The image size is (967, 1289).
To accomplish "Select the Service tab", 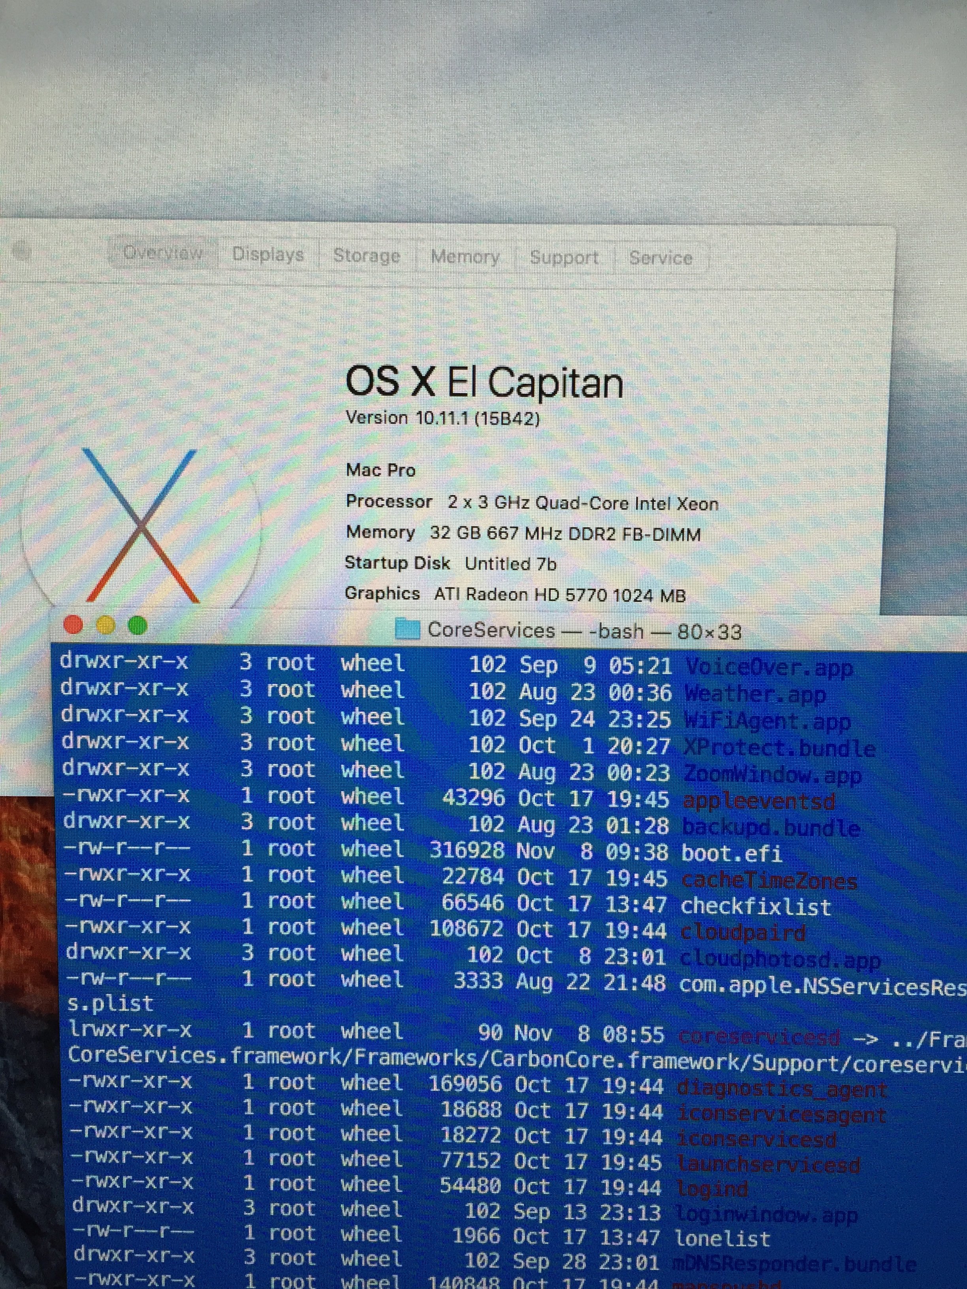I will (660, 258).
